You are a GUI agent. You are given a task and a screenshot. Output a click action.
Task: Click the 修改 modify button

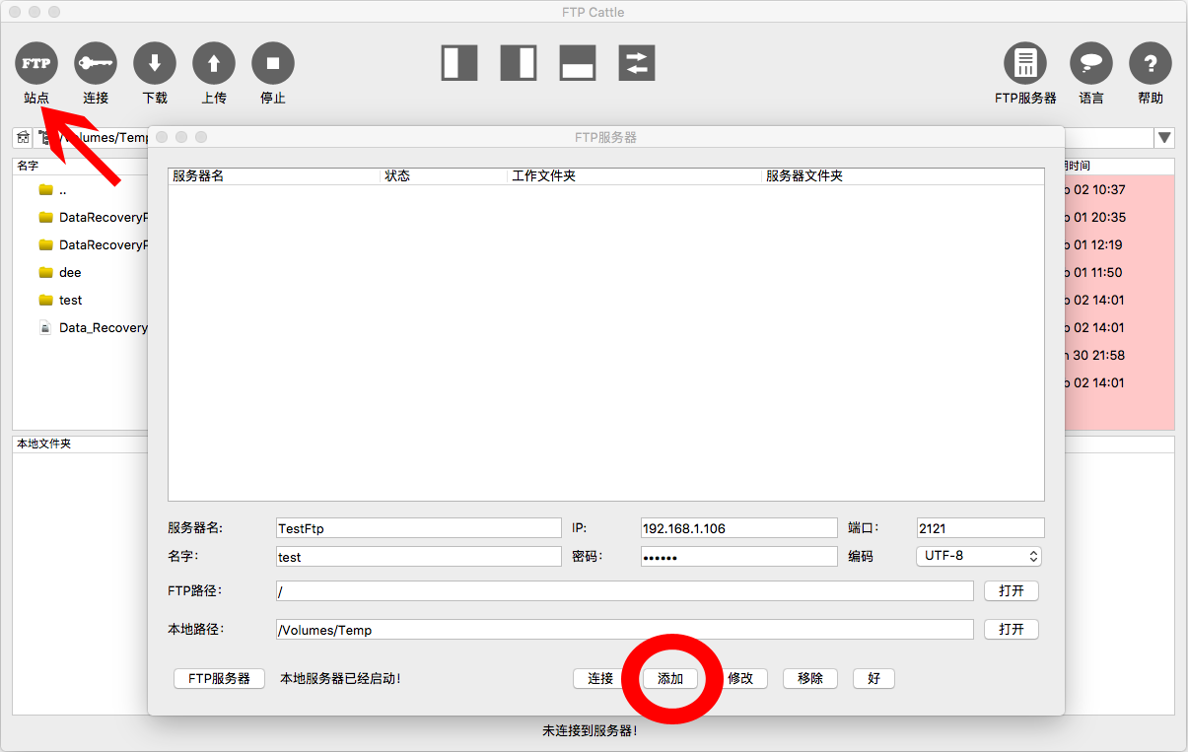[x=740, y=678]
